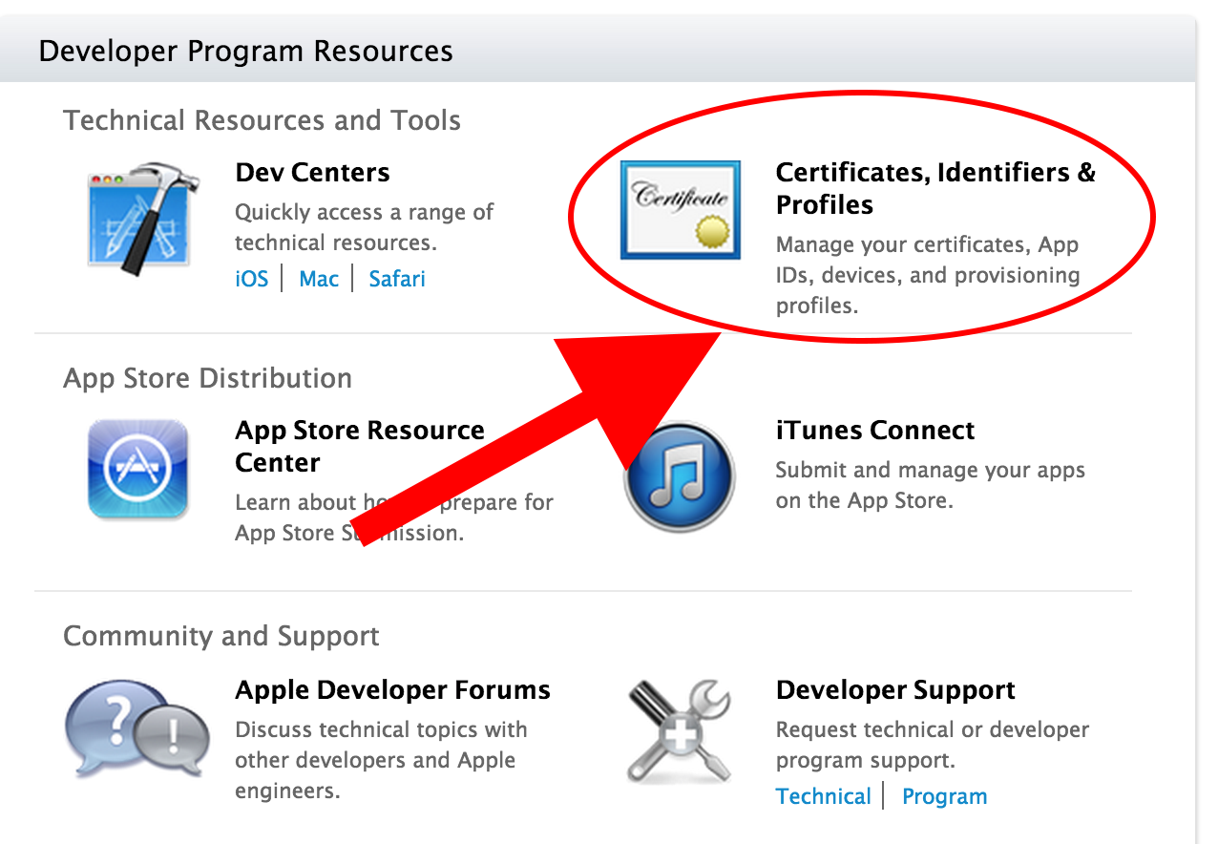Open the Developer Support heading
The image size is (1218, 844).
895,690
